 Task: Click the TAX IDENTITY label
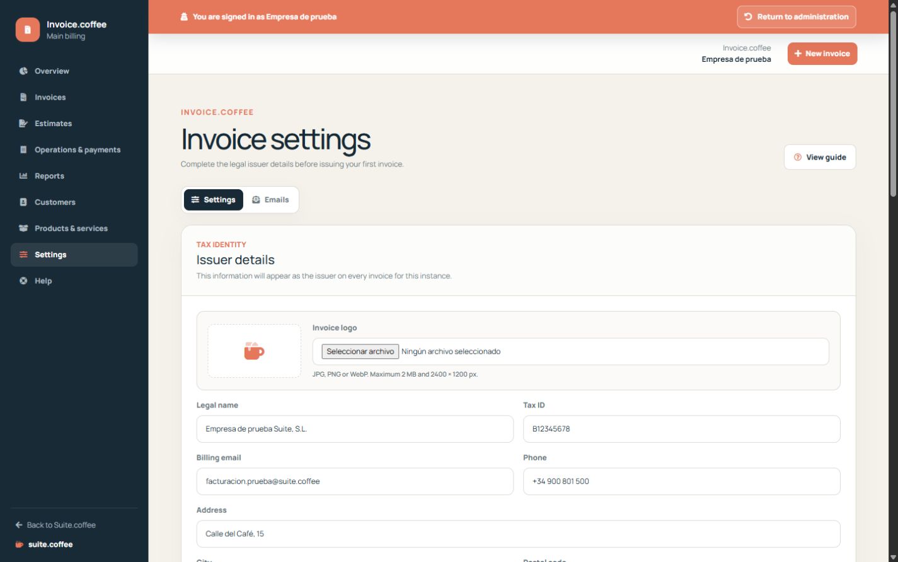(221, 245)
